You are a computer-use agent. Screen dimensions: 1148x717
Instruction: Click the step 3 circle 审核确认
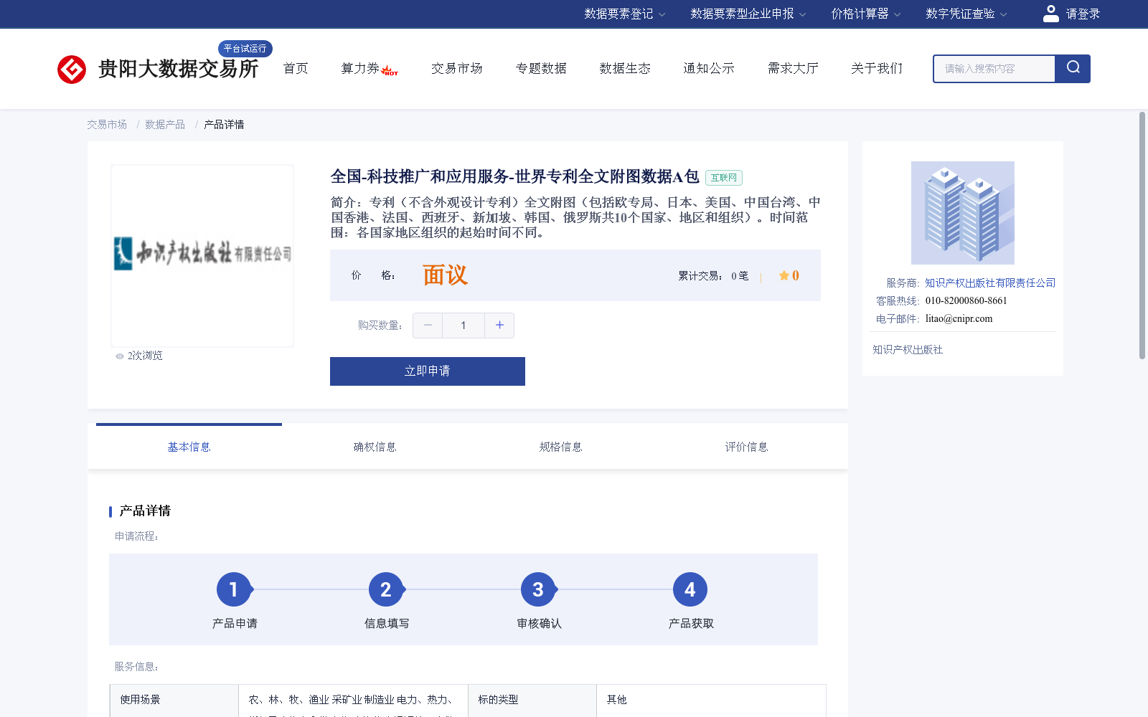coord(538,589)
